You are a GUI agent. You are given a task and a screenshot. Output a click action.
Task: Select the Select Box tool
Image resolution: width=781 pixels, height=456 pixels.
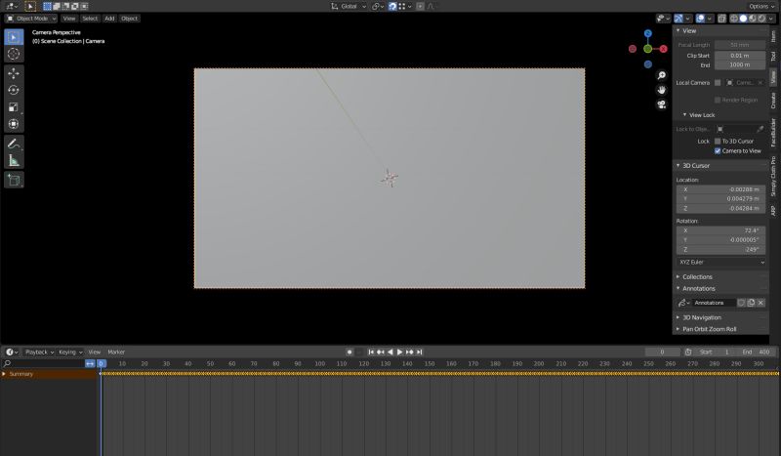coord(14,37)
